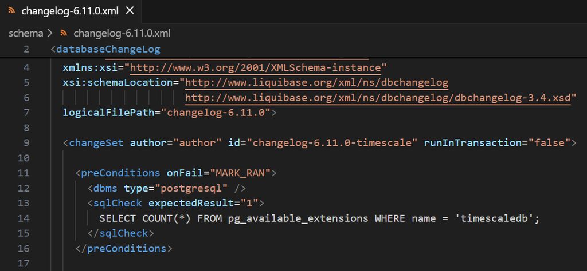Image resolution: width=587 pixels, height=271 pixels.
Task: Click the schema folder breadcrumb
Action: pos(26,33)
